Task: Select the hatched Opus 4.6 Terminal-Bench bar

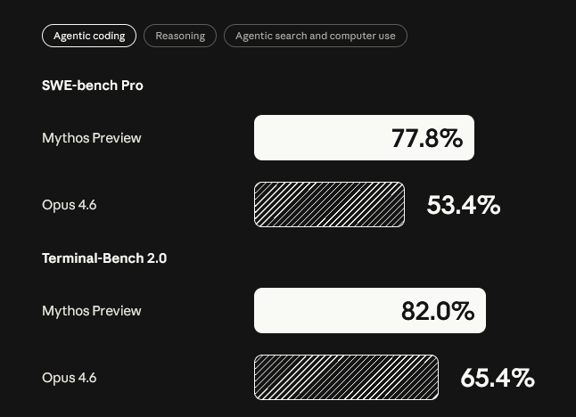Action: point(346,378)
